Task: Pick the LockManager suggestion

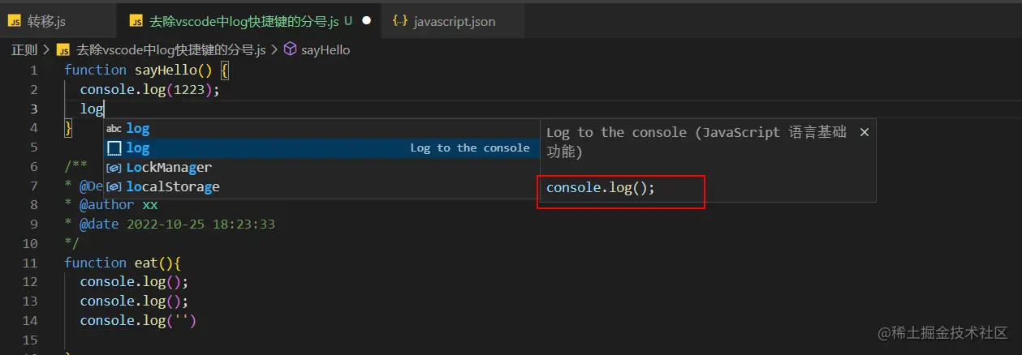Action: point(169,167)
